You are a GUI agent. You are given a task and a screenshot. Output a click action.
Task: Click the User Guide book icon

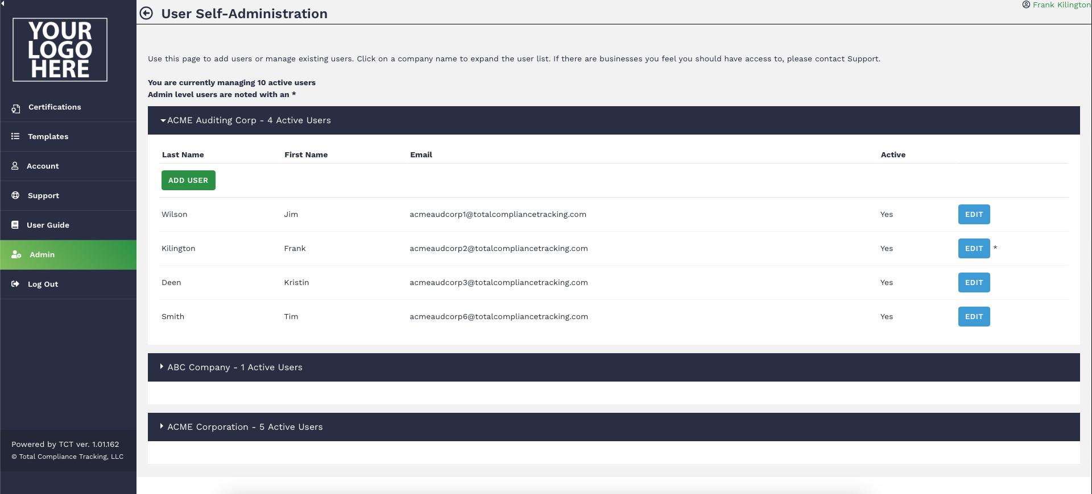(x=15, y=225)
